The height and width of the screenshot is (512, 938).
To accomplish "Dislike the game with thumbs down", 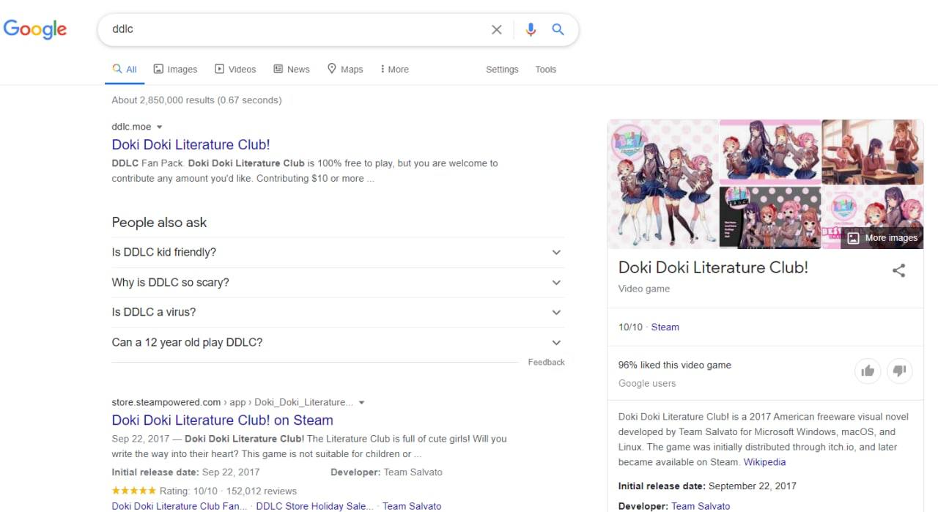I will point(899,371).
